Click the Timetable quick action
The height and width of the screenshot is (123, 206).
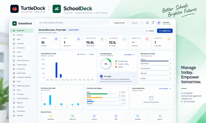tap(138, 117)
